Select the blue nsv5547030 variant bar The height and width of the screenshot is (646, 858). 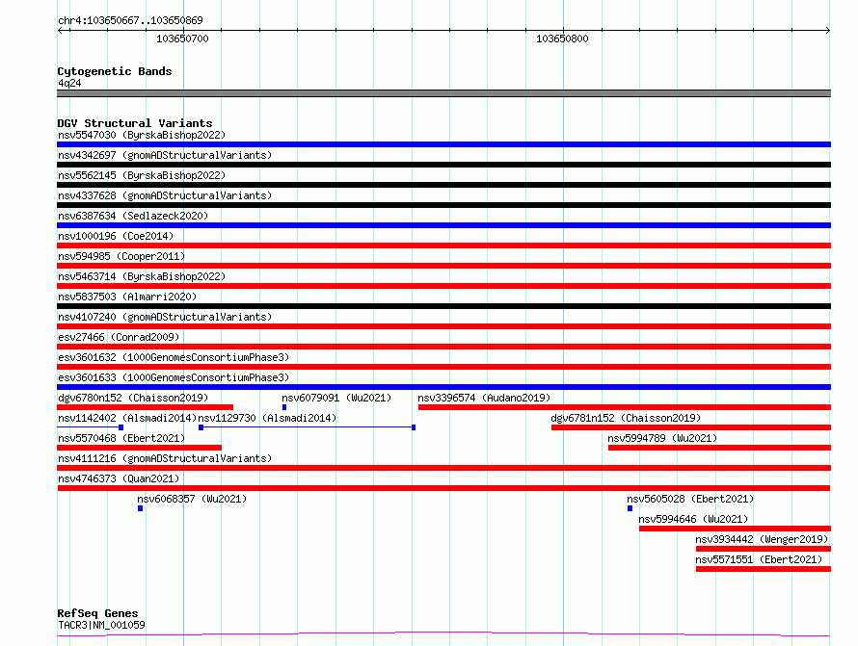point(443,144)
